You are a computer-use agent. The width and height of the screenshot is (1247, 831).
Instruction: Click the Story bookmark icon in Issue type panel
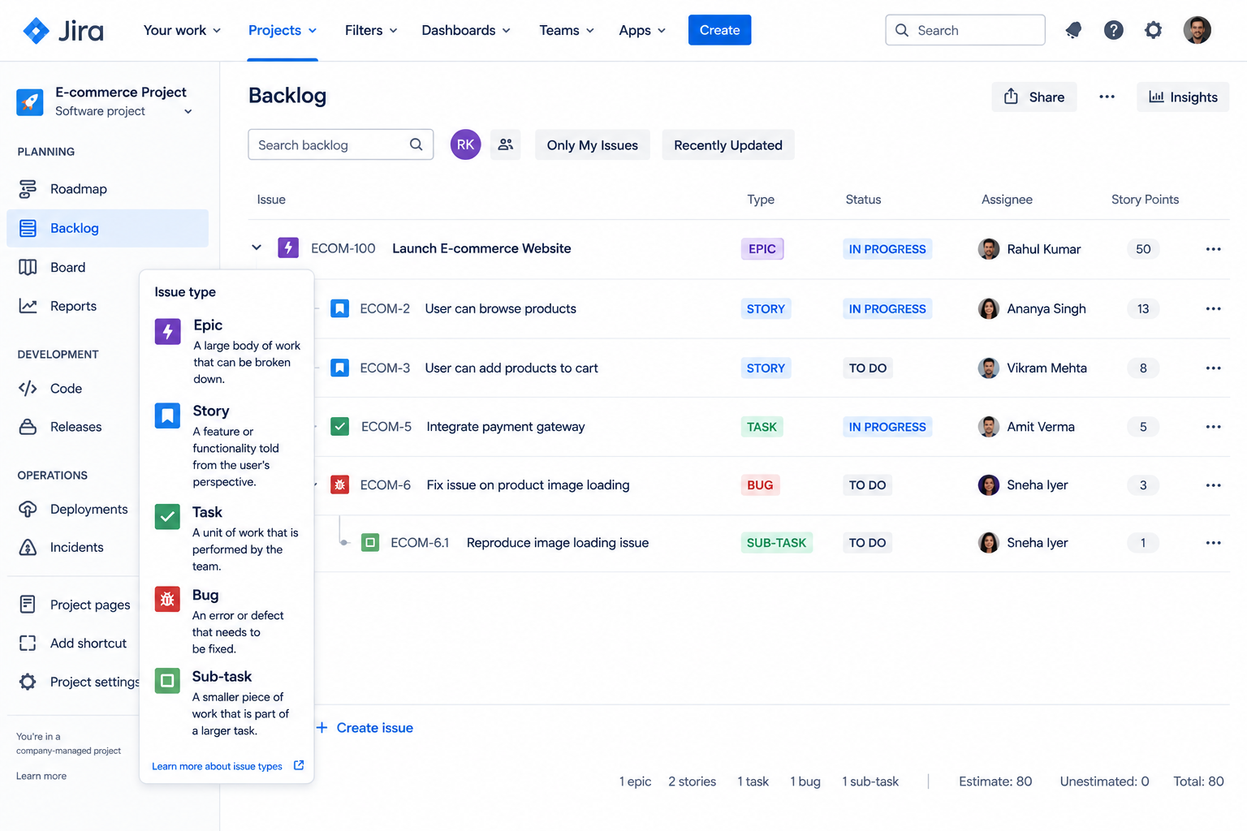(167, 416)
